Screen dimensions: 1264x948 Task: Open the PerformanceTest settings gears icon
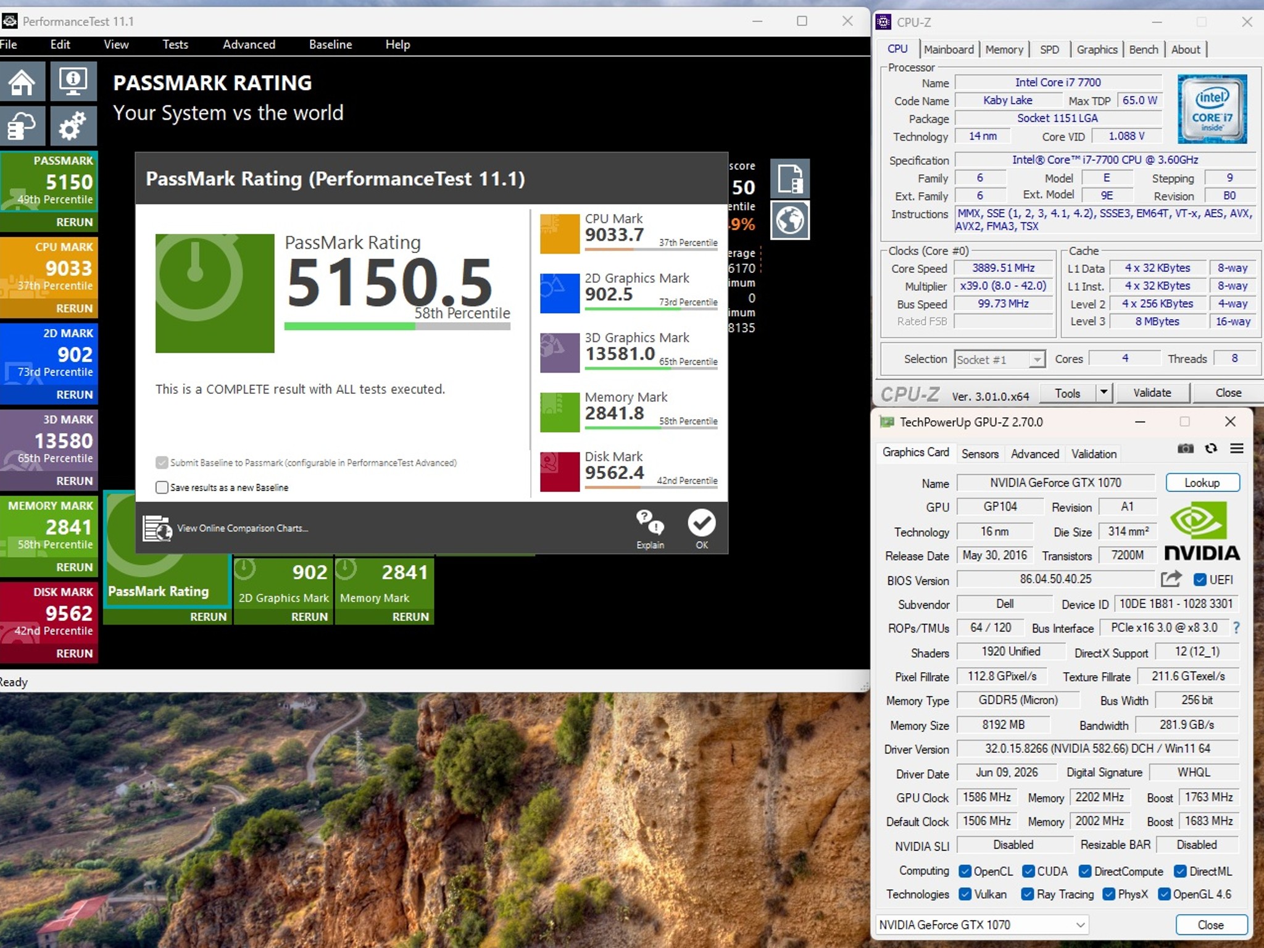tap(73, 127)
